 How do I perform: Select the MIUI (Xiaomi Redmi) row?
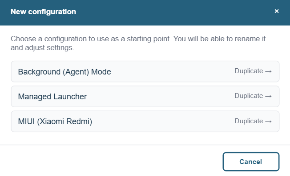(145, 121)
